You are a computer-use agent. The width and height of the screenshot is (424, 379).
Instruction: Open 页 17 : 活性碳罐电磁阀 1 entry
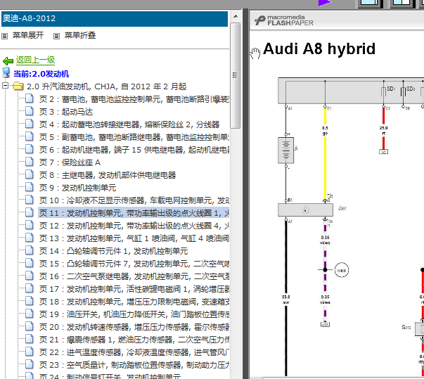coord(134,289)
